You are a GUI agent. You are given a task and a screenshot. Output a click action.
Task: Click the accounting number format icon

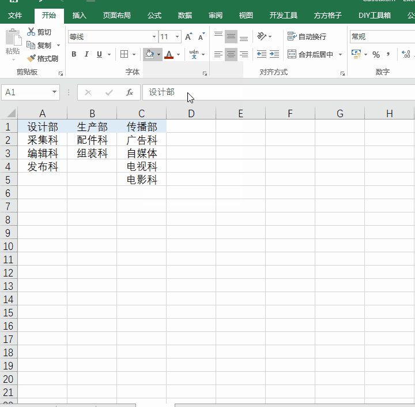coord(356,54)
